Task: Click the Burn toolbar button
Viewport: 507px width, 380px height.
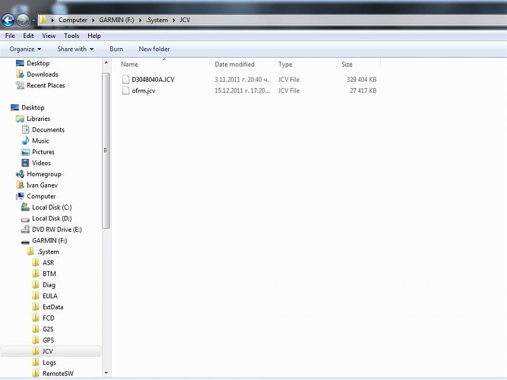Action: click(x=117, y=49)
